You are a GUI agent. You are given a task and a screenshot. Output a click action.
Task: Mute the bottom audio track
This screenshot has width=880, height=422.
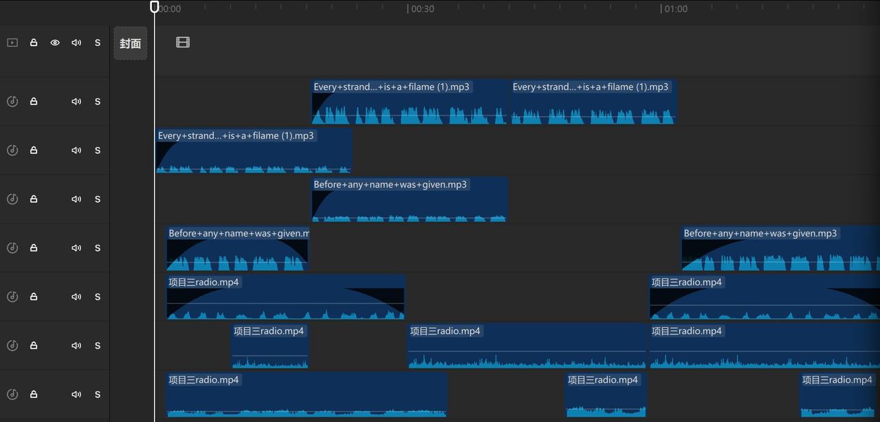tap(76, 394)
